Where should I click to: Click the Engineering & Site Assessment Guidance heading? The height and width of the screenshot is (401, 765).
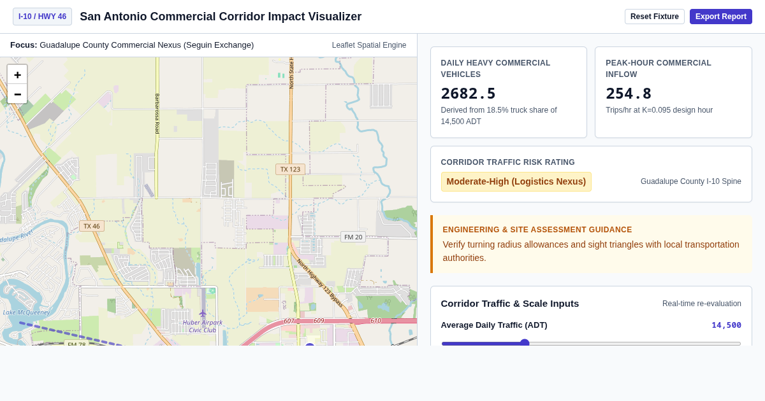click(x=537, y=230)
